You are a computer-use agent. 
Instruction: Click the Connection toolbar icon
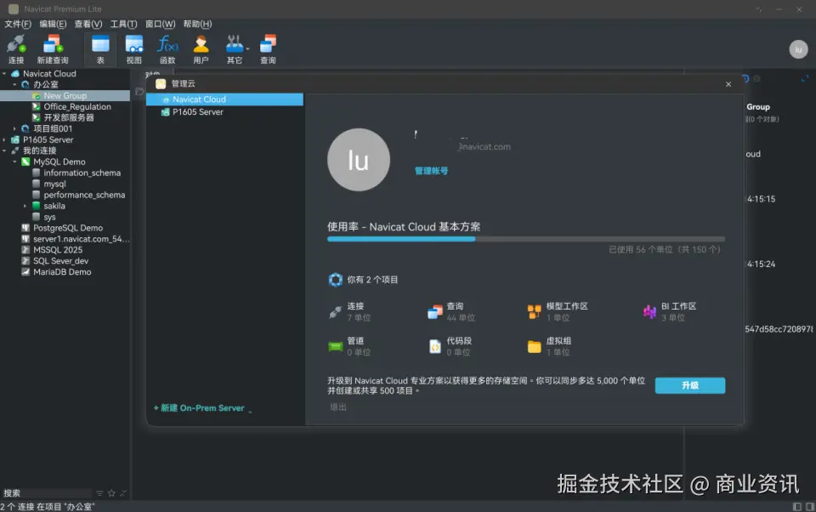click(x=16, y=49)
